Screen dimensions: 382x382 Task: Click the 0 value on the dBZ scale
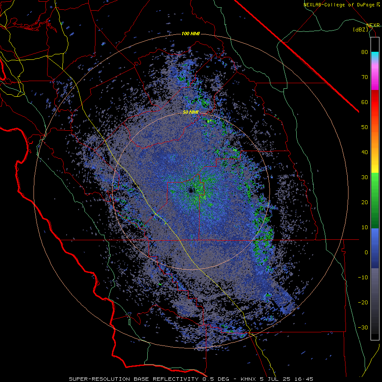[x=366, y=253]
